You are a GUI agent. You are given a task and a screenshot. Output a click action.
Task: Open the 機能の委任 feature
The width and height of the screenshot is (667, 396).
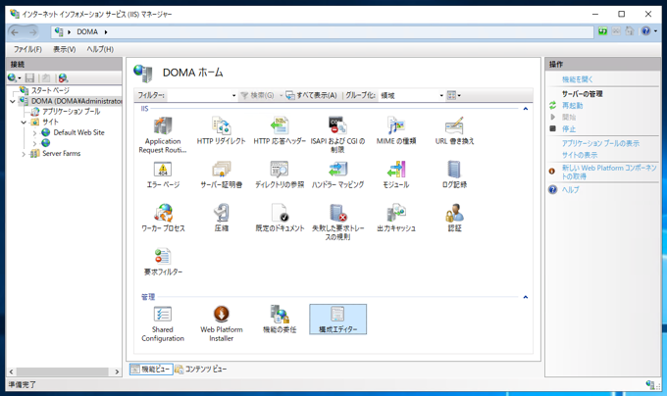click(280, 320)
